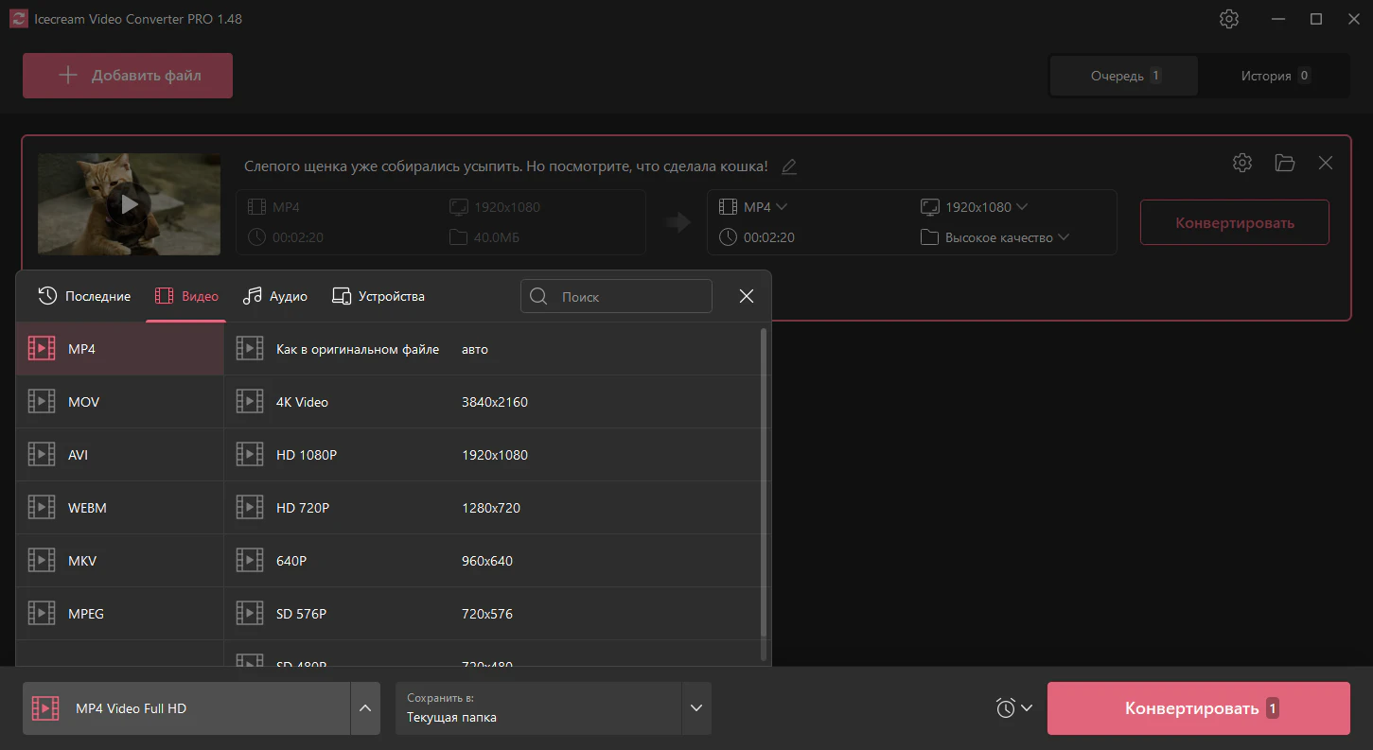Click the pencil icon to rename video title
This screenshot has height=750, width=1373.
point(789,166)
